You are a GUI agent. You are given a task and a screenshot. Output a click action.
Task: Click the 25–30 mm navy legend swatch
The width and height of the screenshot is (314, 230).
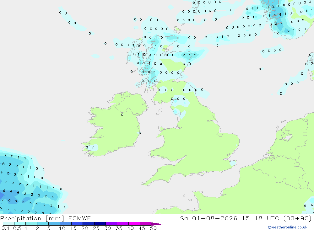pos(100,224)
